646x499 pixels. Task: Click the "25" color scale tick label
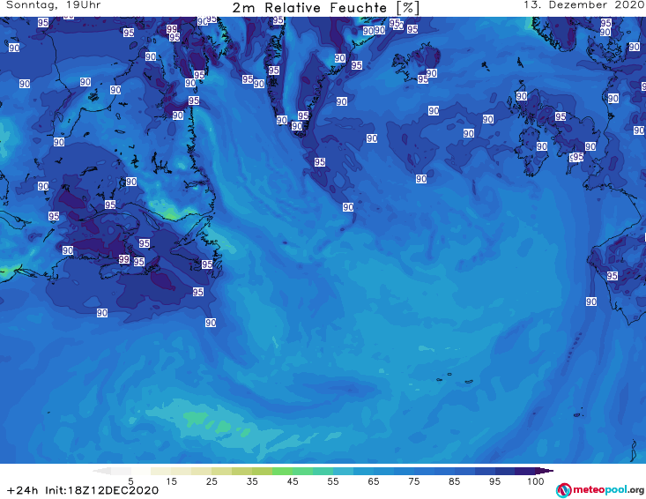(x=212, y=481)
